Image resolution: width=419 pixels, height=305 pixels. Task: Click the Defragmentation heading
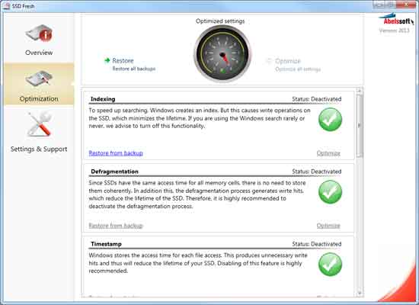point(114,172)
